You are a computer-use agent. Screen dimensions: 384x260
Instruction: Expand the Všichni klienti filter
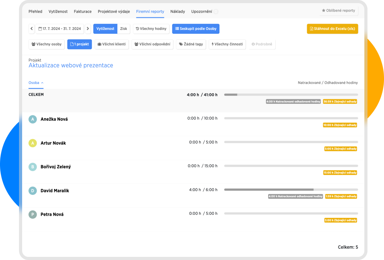[112, 44]
